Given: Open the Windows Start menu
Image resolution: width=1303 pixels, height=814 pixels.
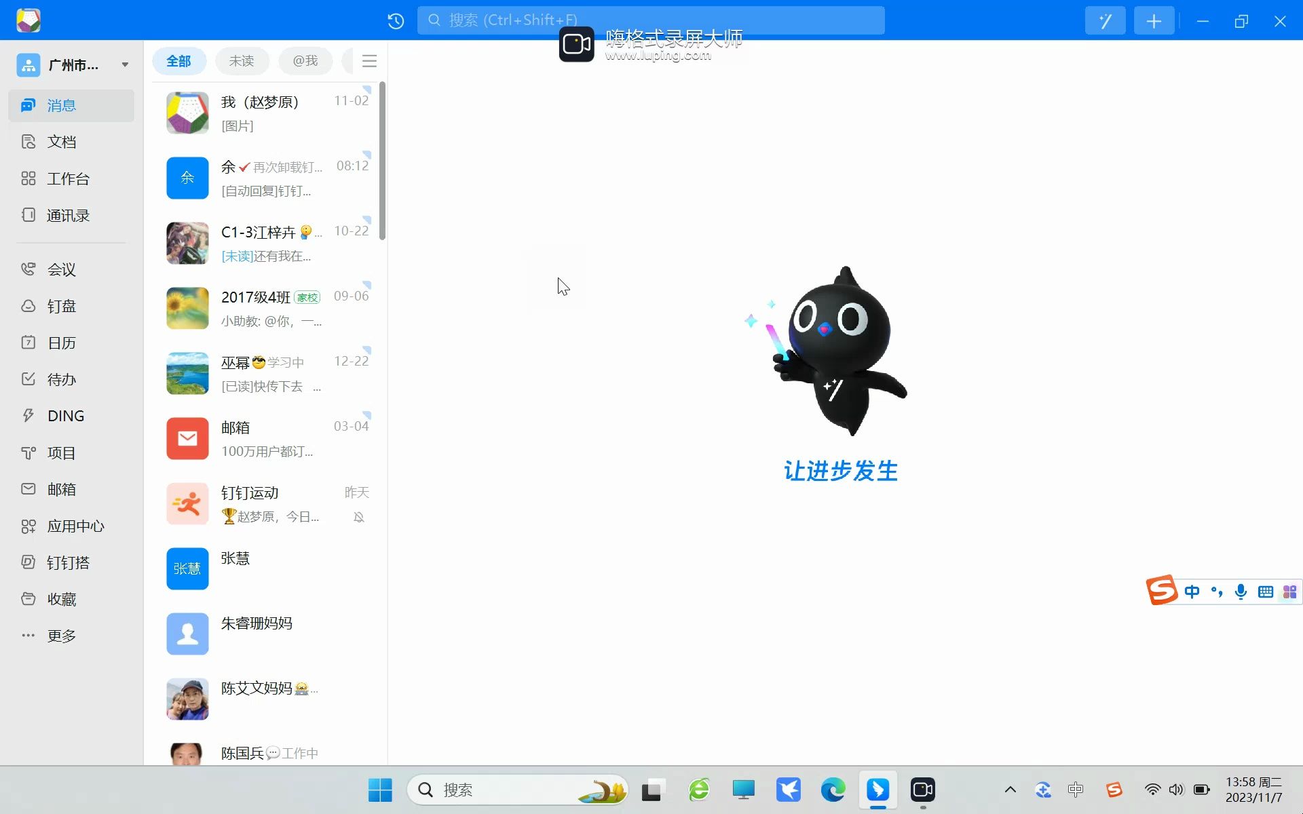Looking at the screenshot, I should click(x=380, y=790).
